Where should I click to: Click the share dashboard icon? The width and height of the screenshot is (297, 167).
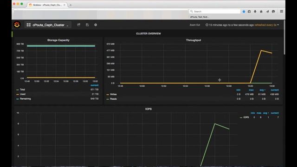coord(79,25)
